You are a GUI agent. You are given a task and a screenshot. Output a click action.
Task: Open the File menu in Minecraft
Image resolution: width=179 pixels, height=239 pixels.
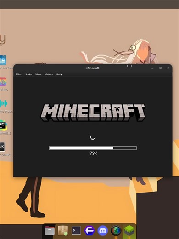(x=18, y=74)
